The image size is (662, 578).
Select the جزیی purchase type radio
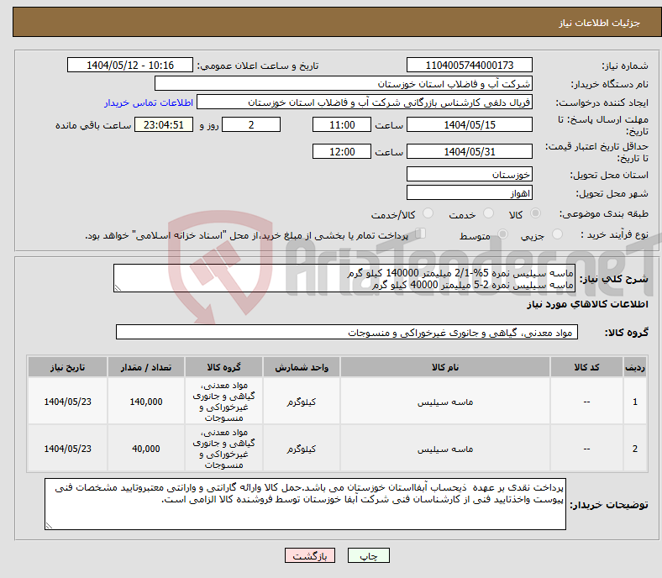coord(557,234)
